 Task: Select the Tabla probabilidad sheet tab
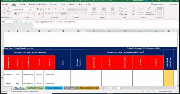[54, 88]
